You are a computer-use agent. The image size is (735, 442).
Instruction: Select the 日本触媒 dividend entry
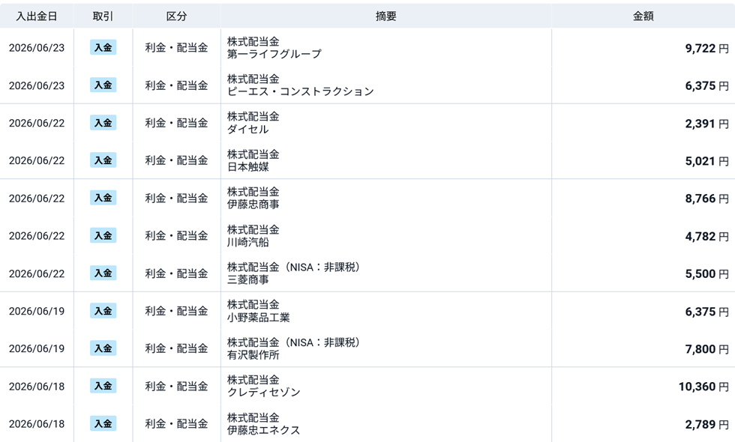coord(367,160)
